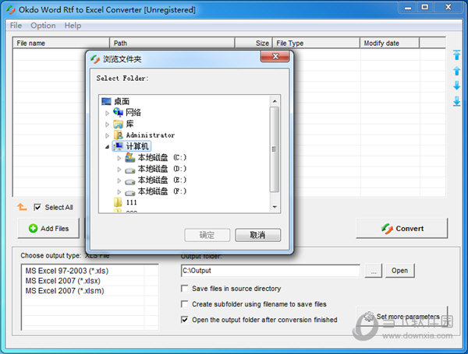This screenshot has height=354, width=468.
Task: Expand the Administrator tree node
Action: coord(107,135)
